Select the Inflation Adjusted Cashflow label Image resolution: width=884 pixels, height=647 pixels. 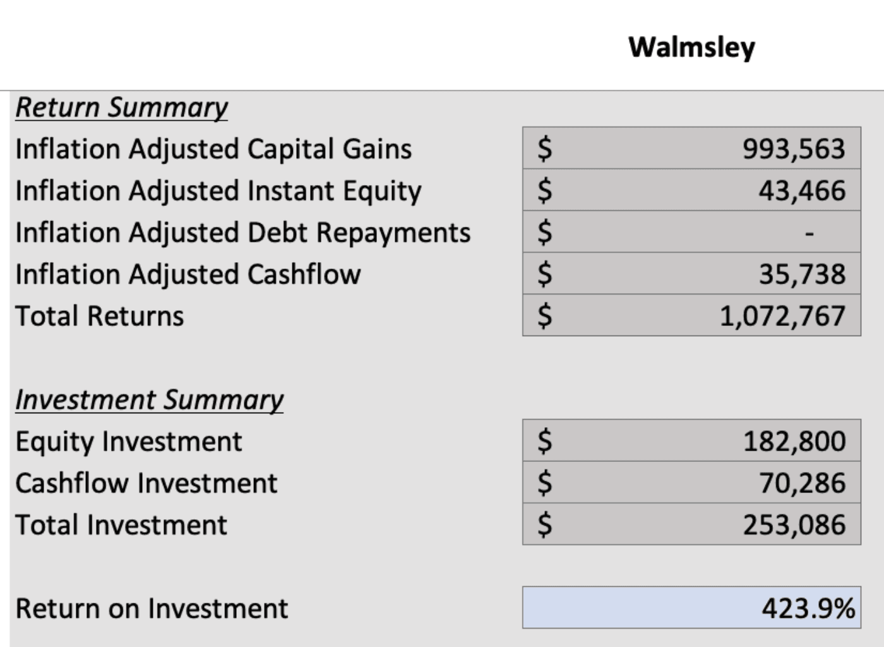(x=188, y=274)
